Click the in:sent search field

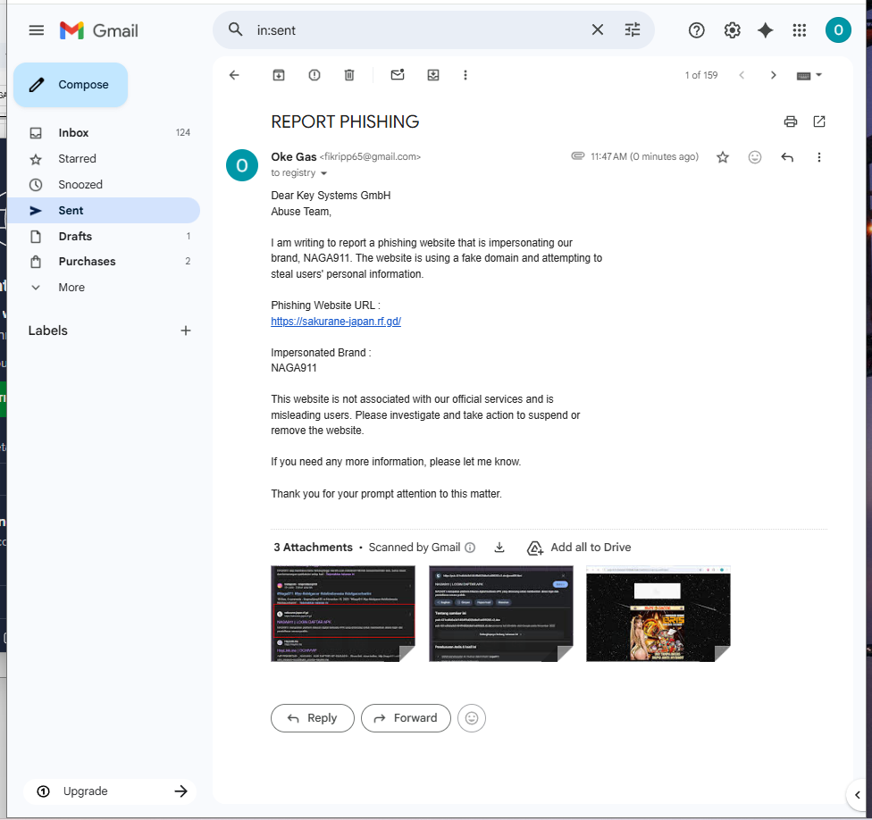coord(417,30)
